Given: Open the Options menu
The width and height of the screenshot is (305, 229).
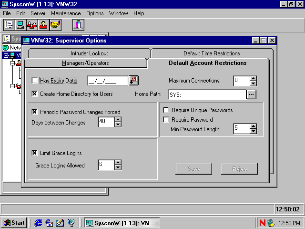Looking at the screenshot, I should (x=95, y=13).
